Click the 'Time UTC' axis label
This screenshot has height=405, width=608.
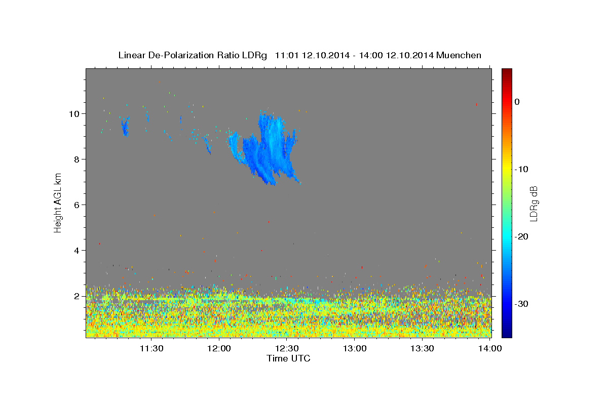click(x=288, y=358)
